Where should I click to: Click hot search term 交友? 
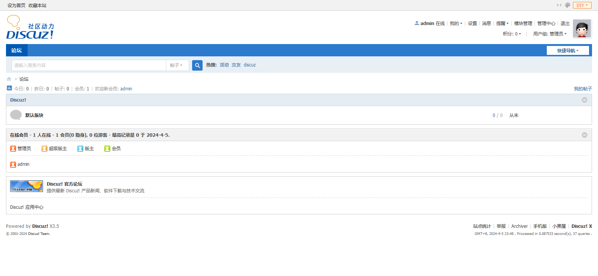coord(236,65)
